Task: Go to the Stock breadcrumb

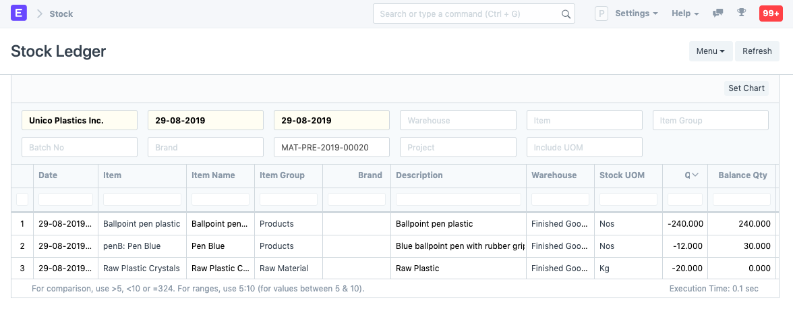Action: (61, 14)
